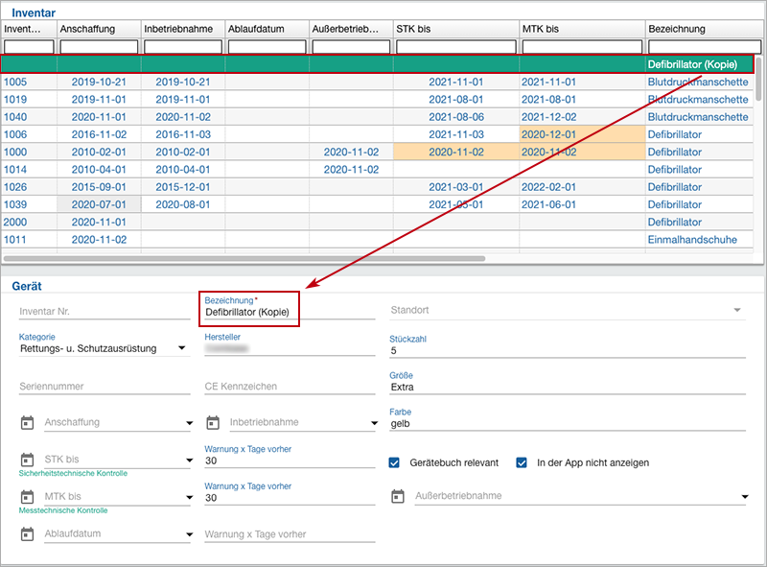The width and height of the screenshot is (767, 567).
Task: Open the Kategorie dropdown
Action: (x=105, y=348)
